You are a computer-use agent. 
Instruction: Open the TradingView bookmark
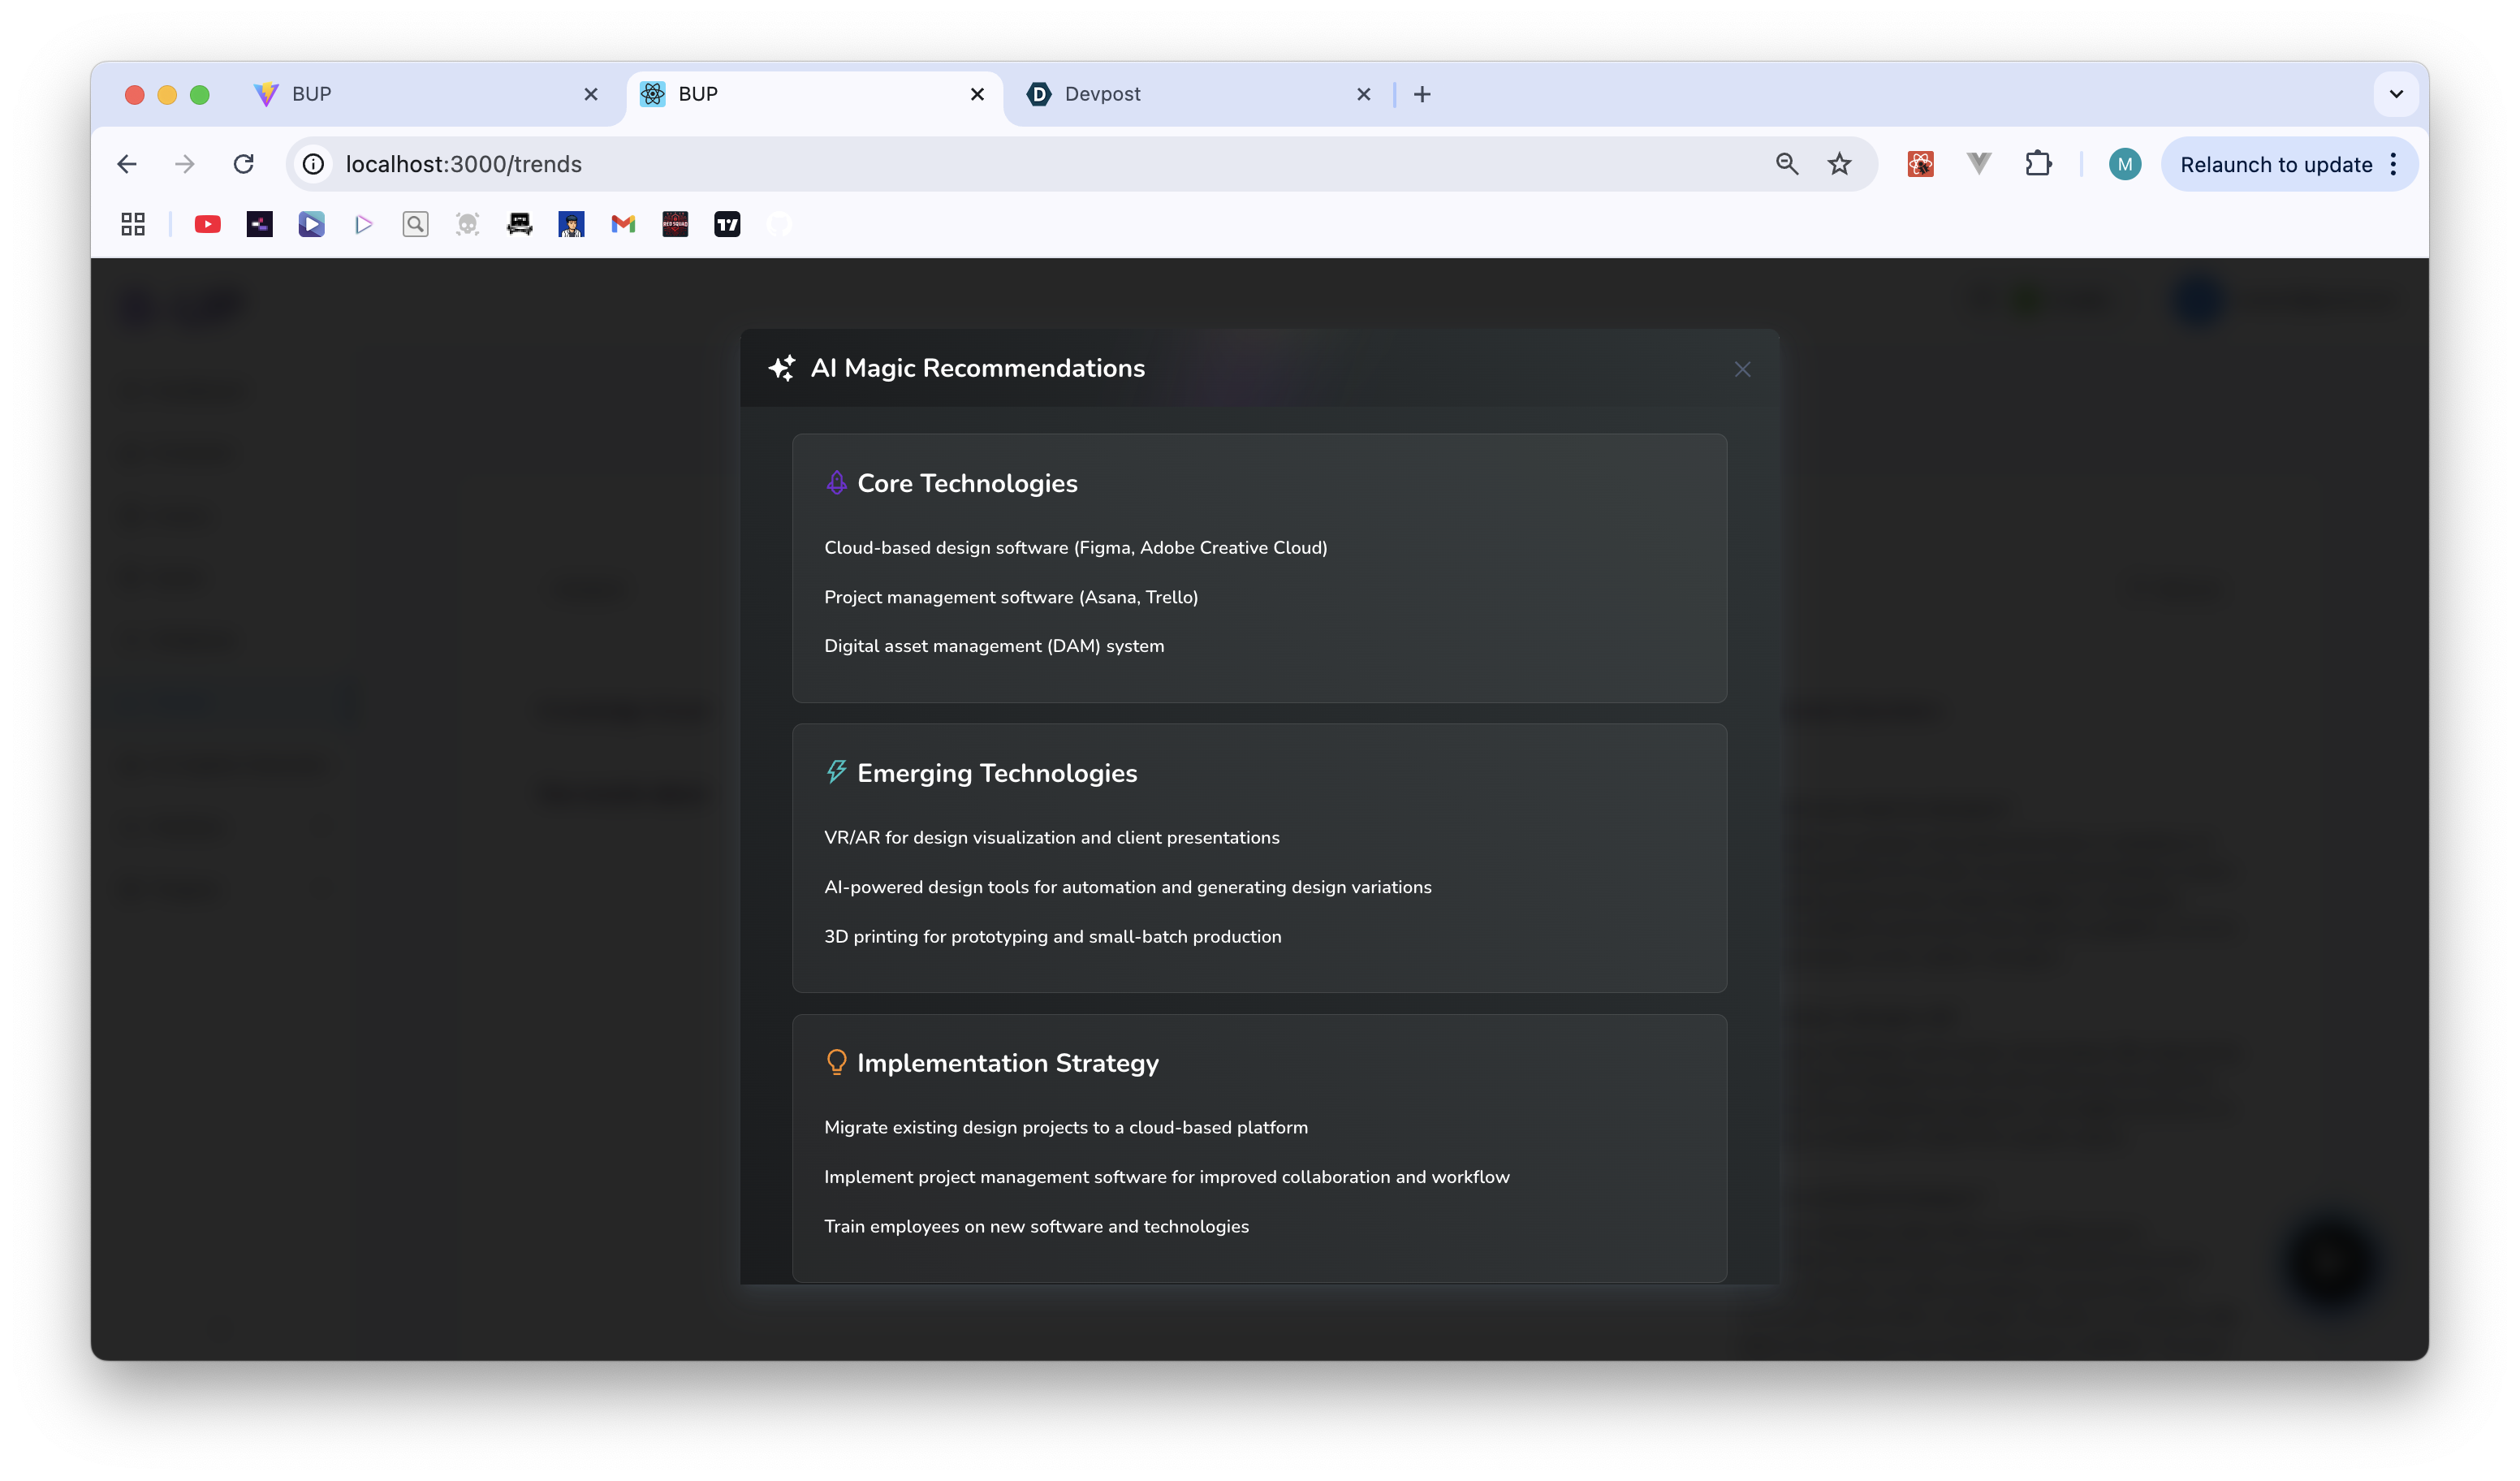pyautogui.click(x=727, y=224)
